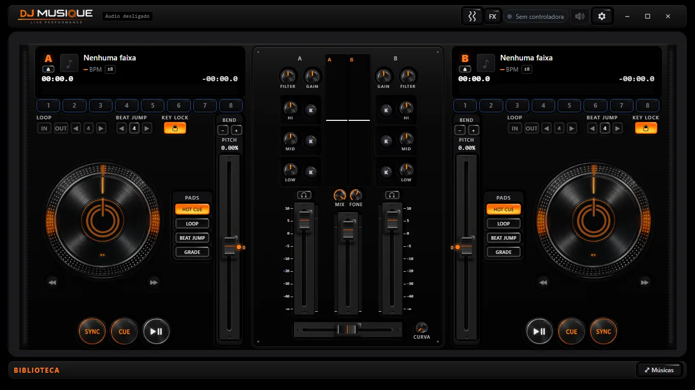The image size is (695, 390).
Task: Click deck A eject button
Action: tap(48, 69)
